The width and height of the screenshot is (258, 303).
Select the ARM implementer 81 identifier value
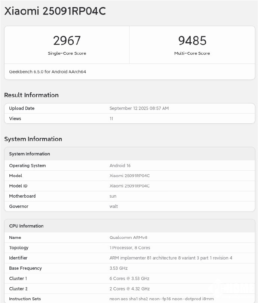(x=171, y=258)
